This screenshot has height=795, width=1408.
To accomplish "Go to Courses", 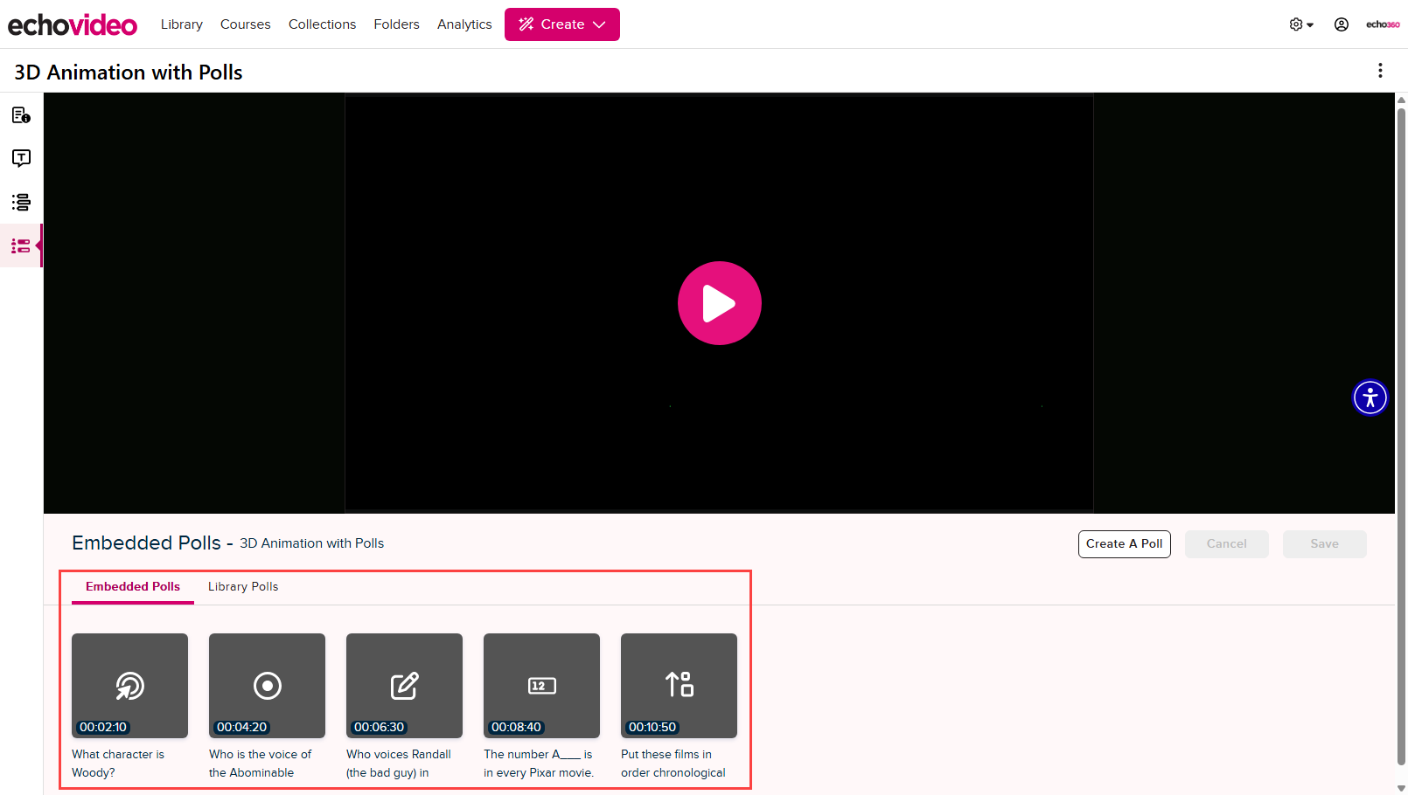I will click(246, 24).
